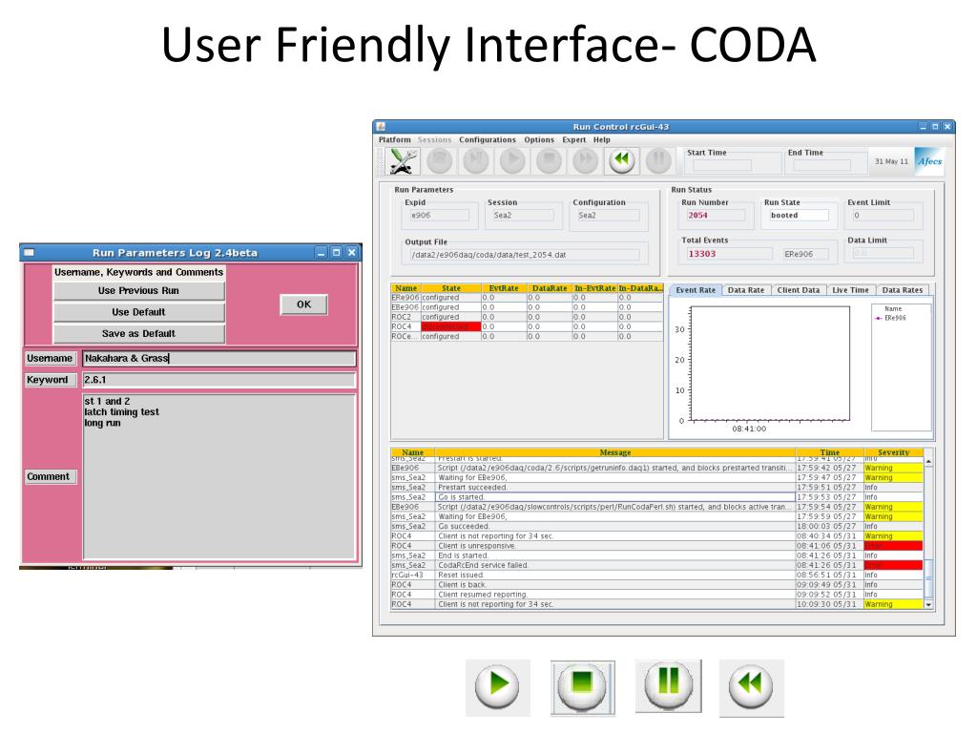Click the greyed-out play (Go) toolbar button
Image resolution: width=977 pixels, height=733 pixels.
coord(512,160)
